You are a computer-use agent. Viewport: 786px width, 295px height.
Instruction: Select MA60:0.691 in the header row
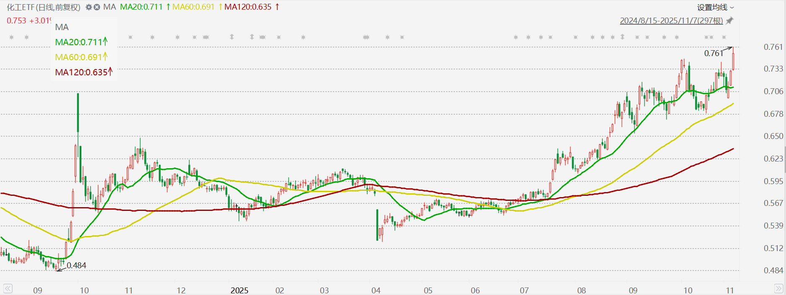[x=193, y=7]
